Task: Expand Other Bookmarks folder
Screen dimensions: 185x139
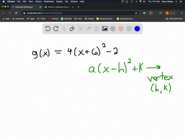Action: coord(174,19)
